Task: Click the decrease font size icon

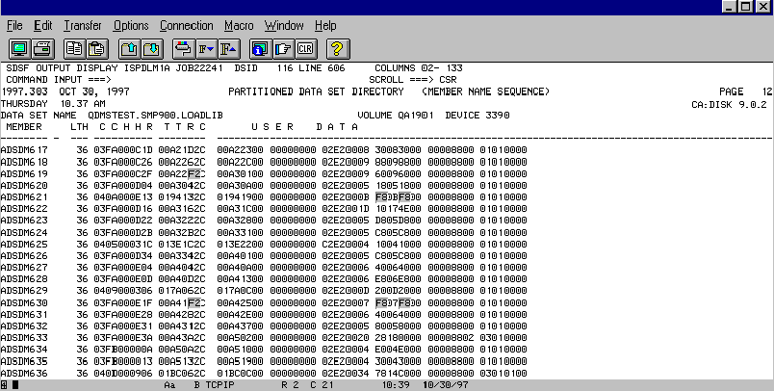Action: [x=206, y=49]
